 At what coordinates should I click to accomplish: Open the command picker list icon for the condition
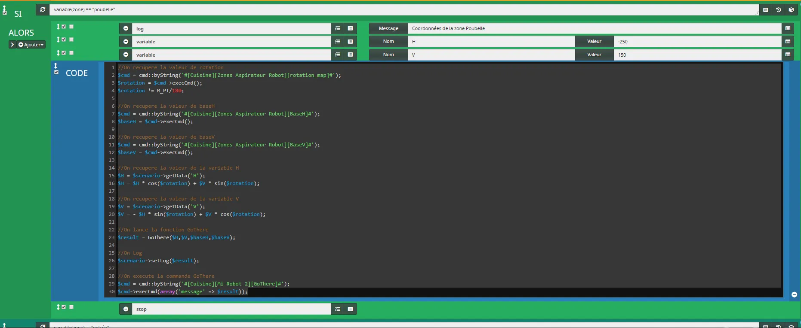(x=766, y=9)
